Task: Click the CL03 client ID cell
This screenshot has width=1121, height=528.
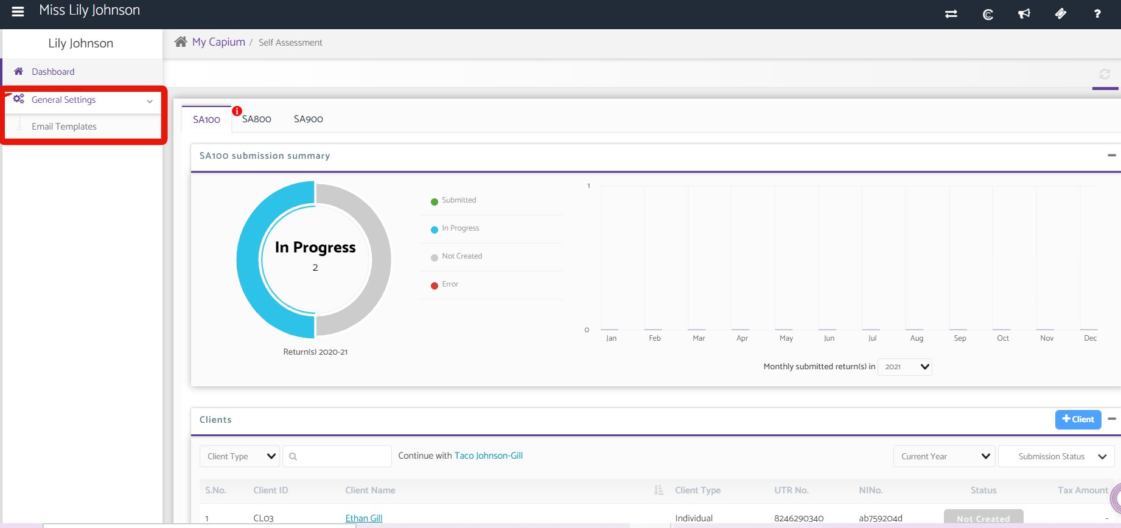Action: tap(264, 518)
